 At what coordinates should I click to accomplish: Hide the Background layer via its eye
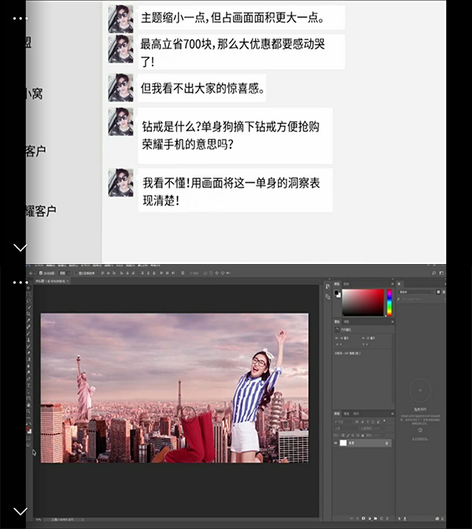coord(336,443)
